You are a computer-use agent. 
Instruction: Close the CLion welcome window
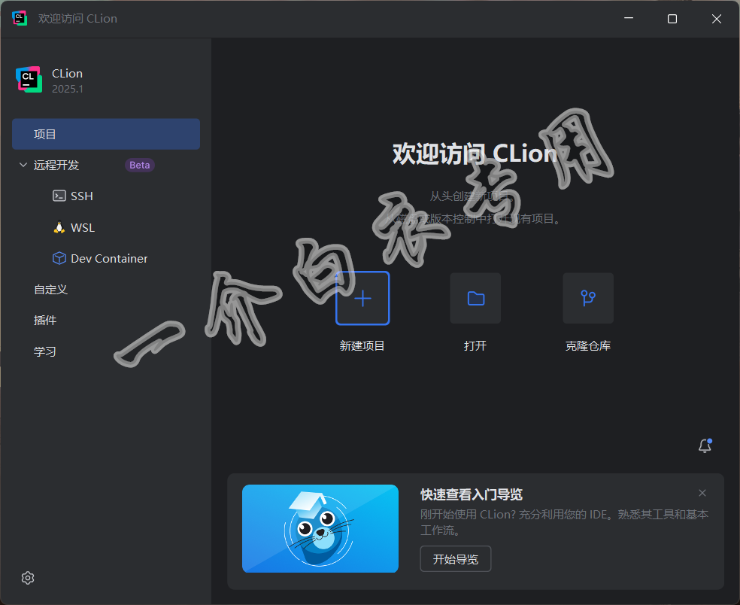pyautogui.click(x=717, y=18)
